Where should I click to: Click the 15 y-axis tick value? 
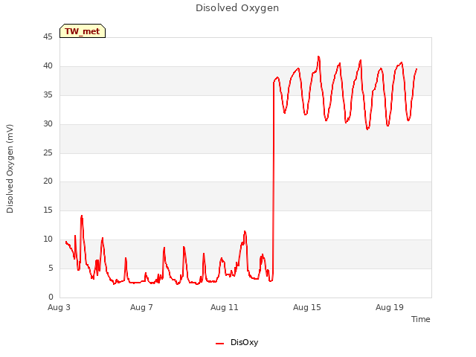tap(48, 210)
